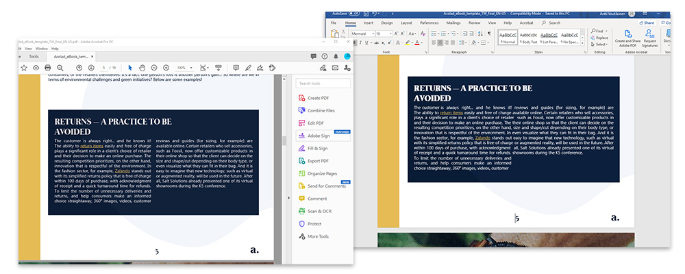Toggle the AutoSave switch in Word
The image size is (685, 274).
point(353,14)
